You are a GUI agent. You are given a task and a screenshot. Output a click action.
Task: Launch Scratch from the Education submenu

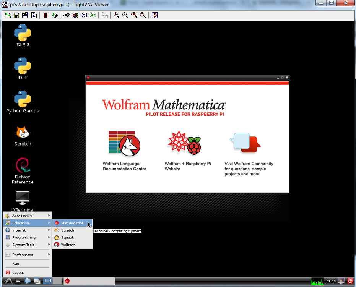[72, 230]
